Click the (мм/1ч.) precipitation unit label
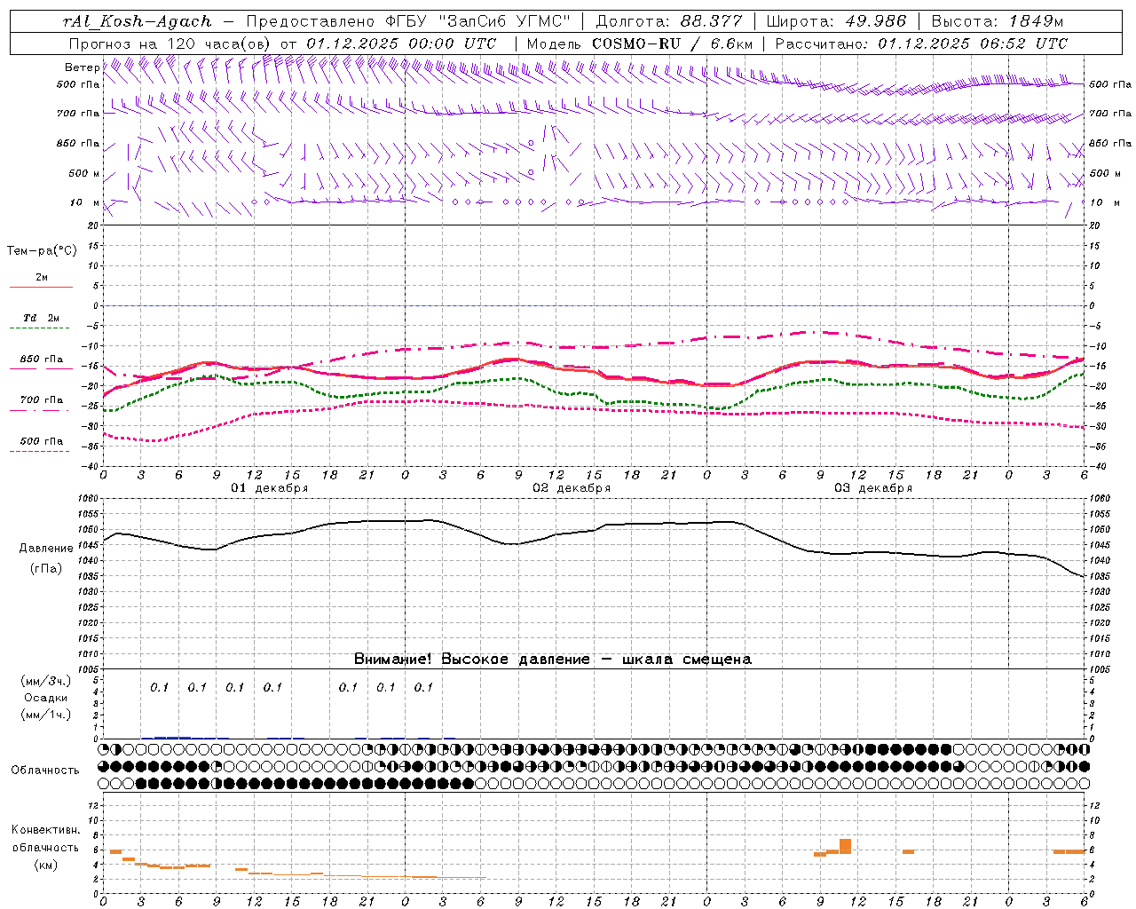This screenshot has width=1136, height=909. coord(46,715)
